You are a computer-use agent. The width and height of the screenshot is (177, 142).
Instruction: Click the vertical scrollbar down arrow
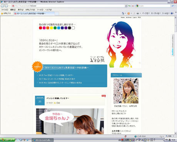pos(175,133)
